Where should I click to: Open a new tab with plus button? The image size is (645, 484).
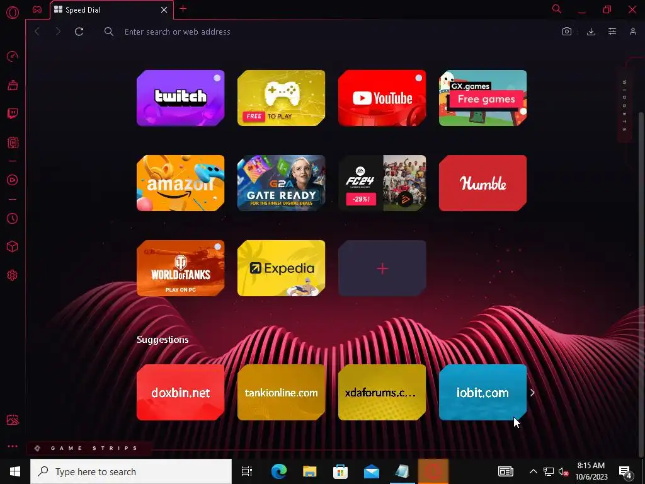[x=183, y=9]
